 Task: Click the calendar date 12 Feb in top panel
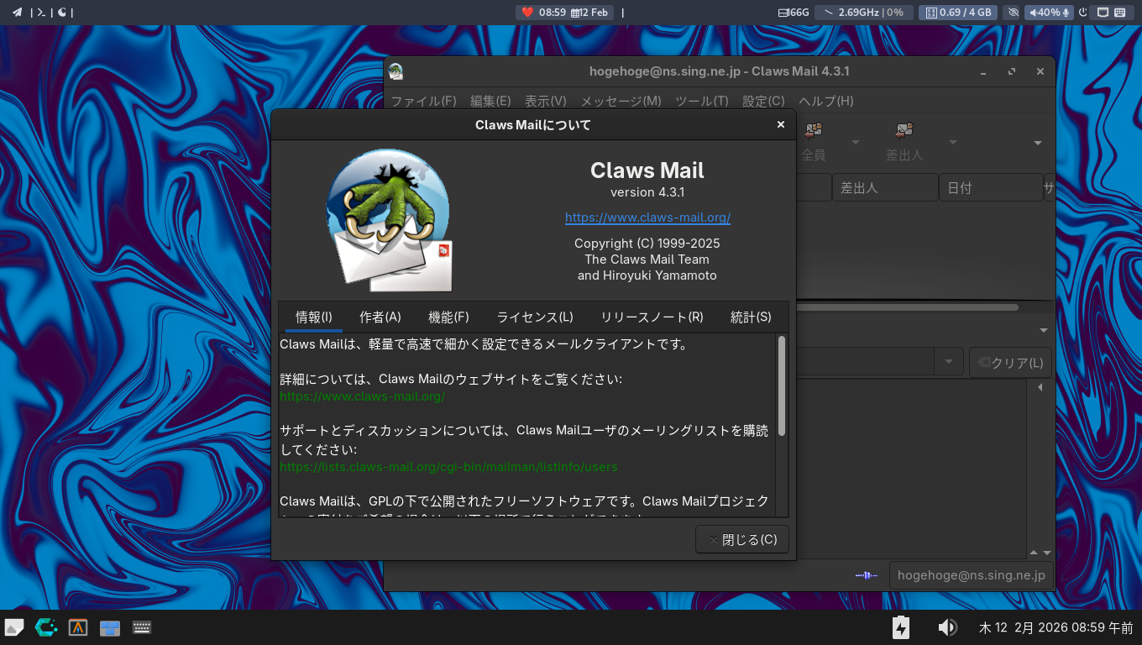[589, 13]
